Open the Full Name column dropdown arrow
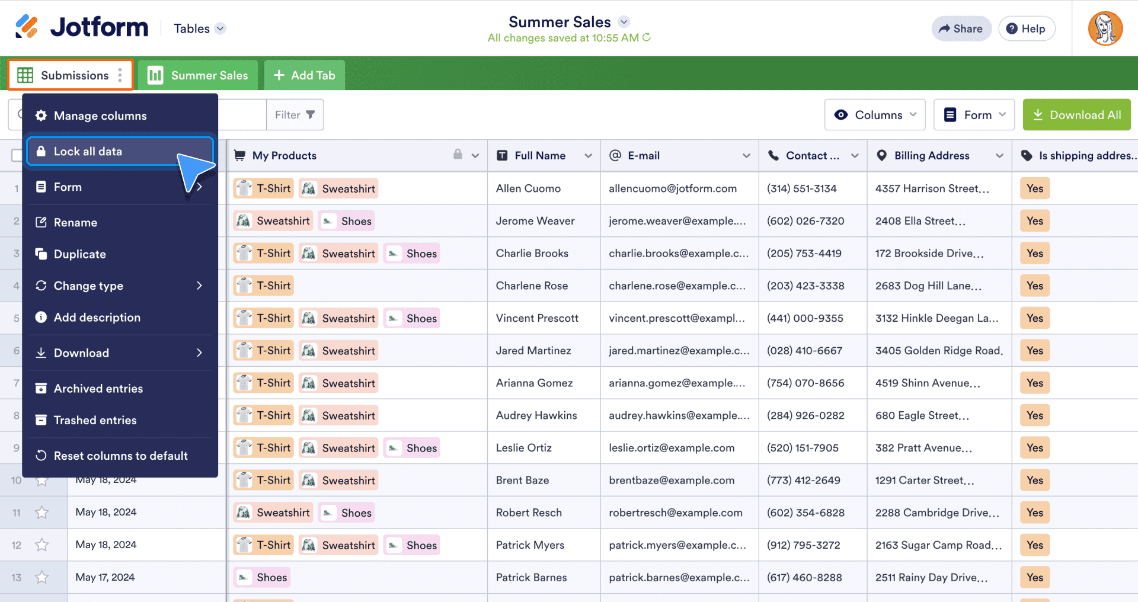 click(x=588, y=156)
